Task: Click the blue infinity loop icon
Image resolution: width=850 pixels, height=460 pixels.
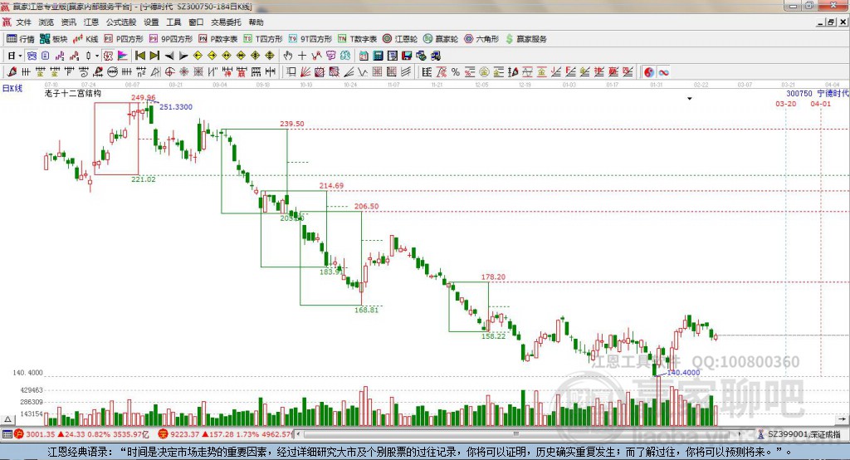Action: pos(663,71)
